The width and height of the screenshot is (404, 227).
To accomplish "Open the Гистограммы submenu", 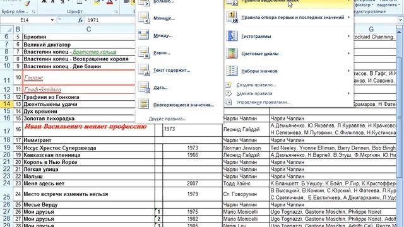I will click(x=288, y=37).
